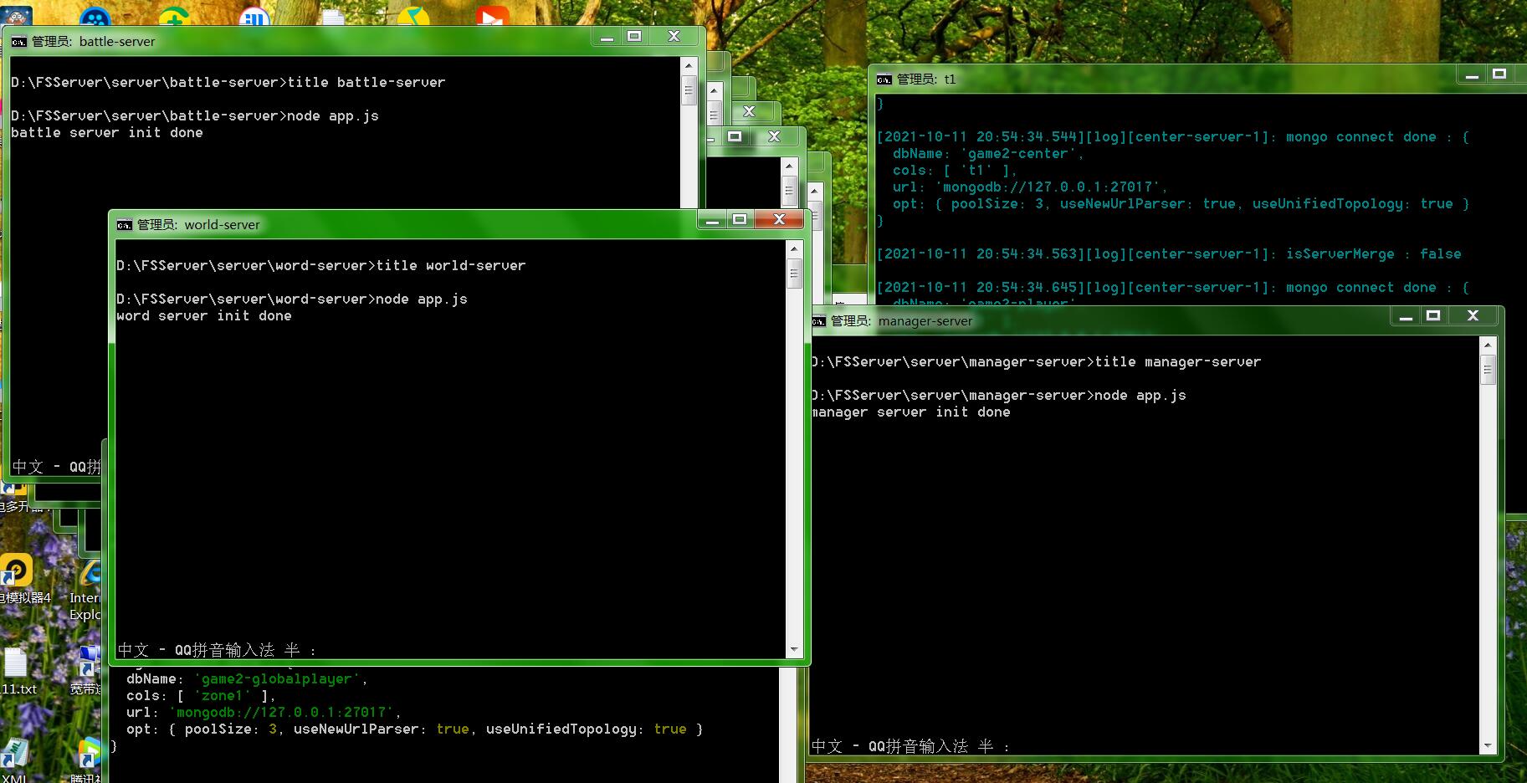Click the manager-server scrollbar thumb

[x=1487, y=370]
